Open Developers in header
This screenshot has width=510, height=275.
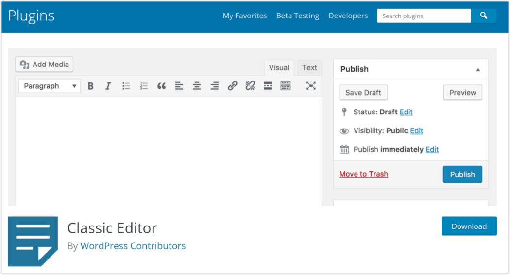pos(348,16)
